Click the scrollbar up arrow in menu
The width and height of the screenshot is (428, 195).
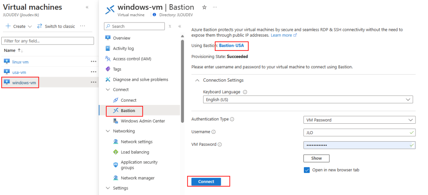pyautogui.click(x=182, y=36)
